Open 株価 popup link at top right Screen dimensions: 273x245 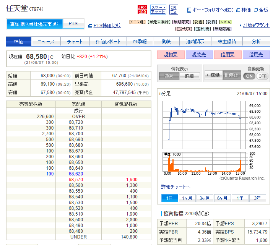(246, 10)
